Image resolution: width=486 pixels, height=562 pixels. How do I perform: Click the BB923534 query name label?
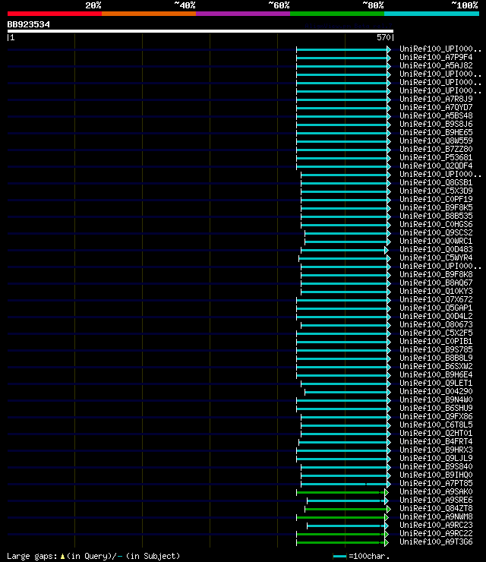pos(29,25)
